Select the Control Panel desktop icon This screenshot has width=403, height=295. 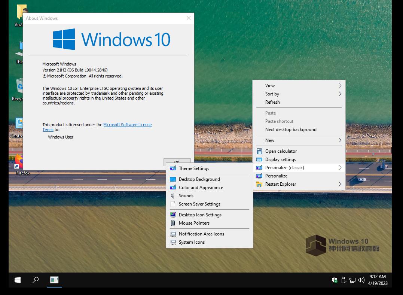tap(17, 128)
